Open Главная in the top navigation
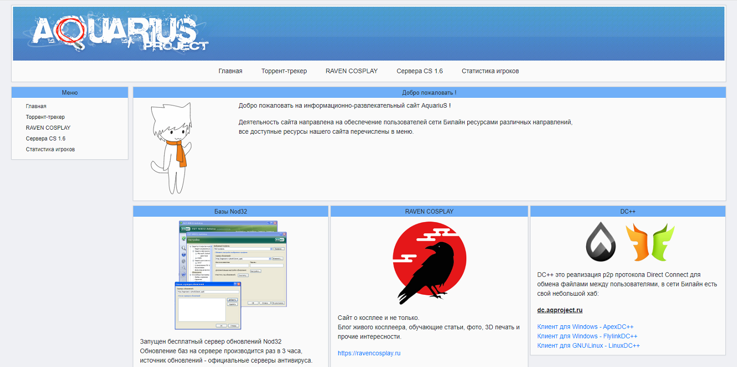 [x=230, y=71]
